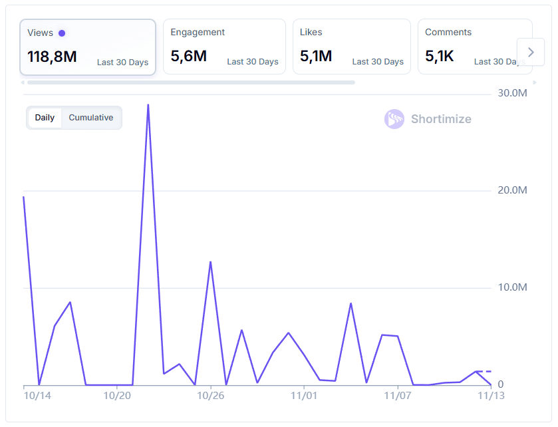Click Last 30 Days in Likes card

[x=378, y=62]
